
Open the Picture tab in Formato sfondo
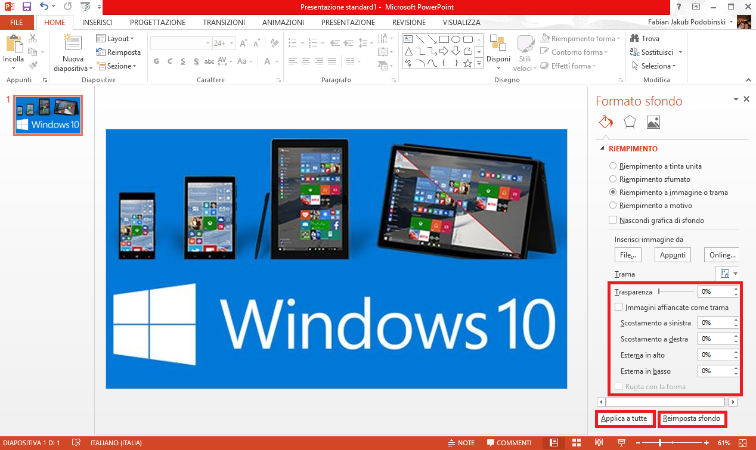click(x=653, y=122)
